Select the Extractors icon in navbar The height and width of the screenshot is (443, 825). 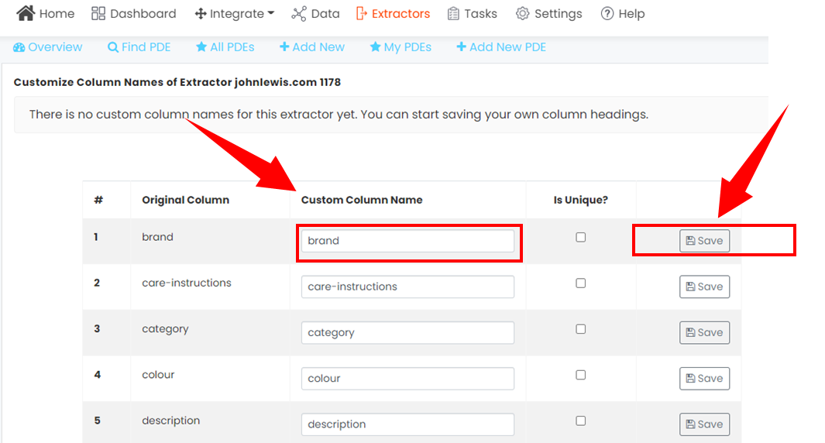coord(362,14)
